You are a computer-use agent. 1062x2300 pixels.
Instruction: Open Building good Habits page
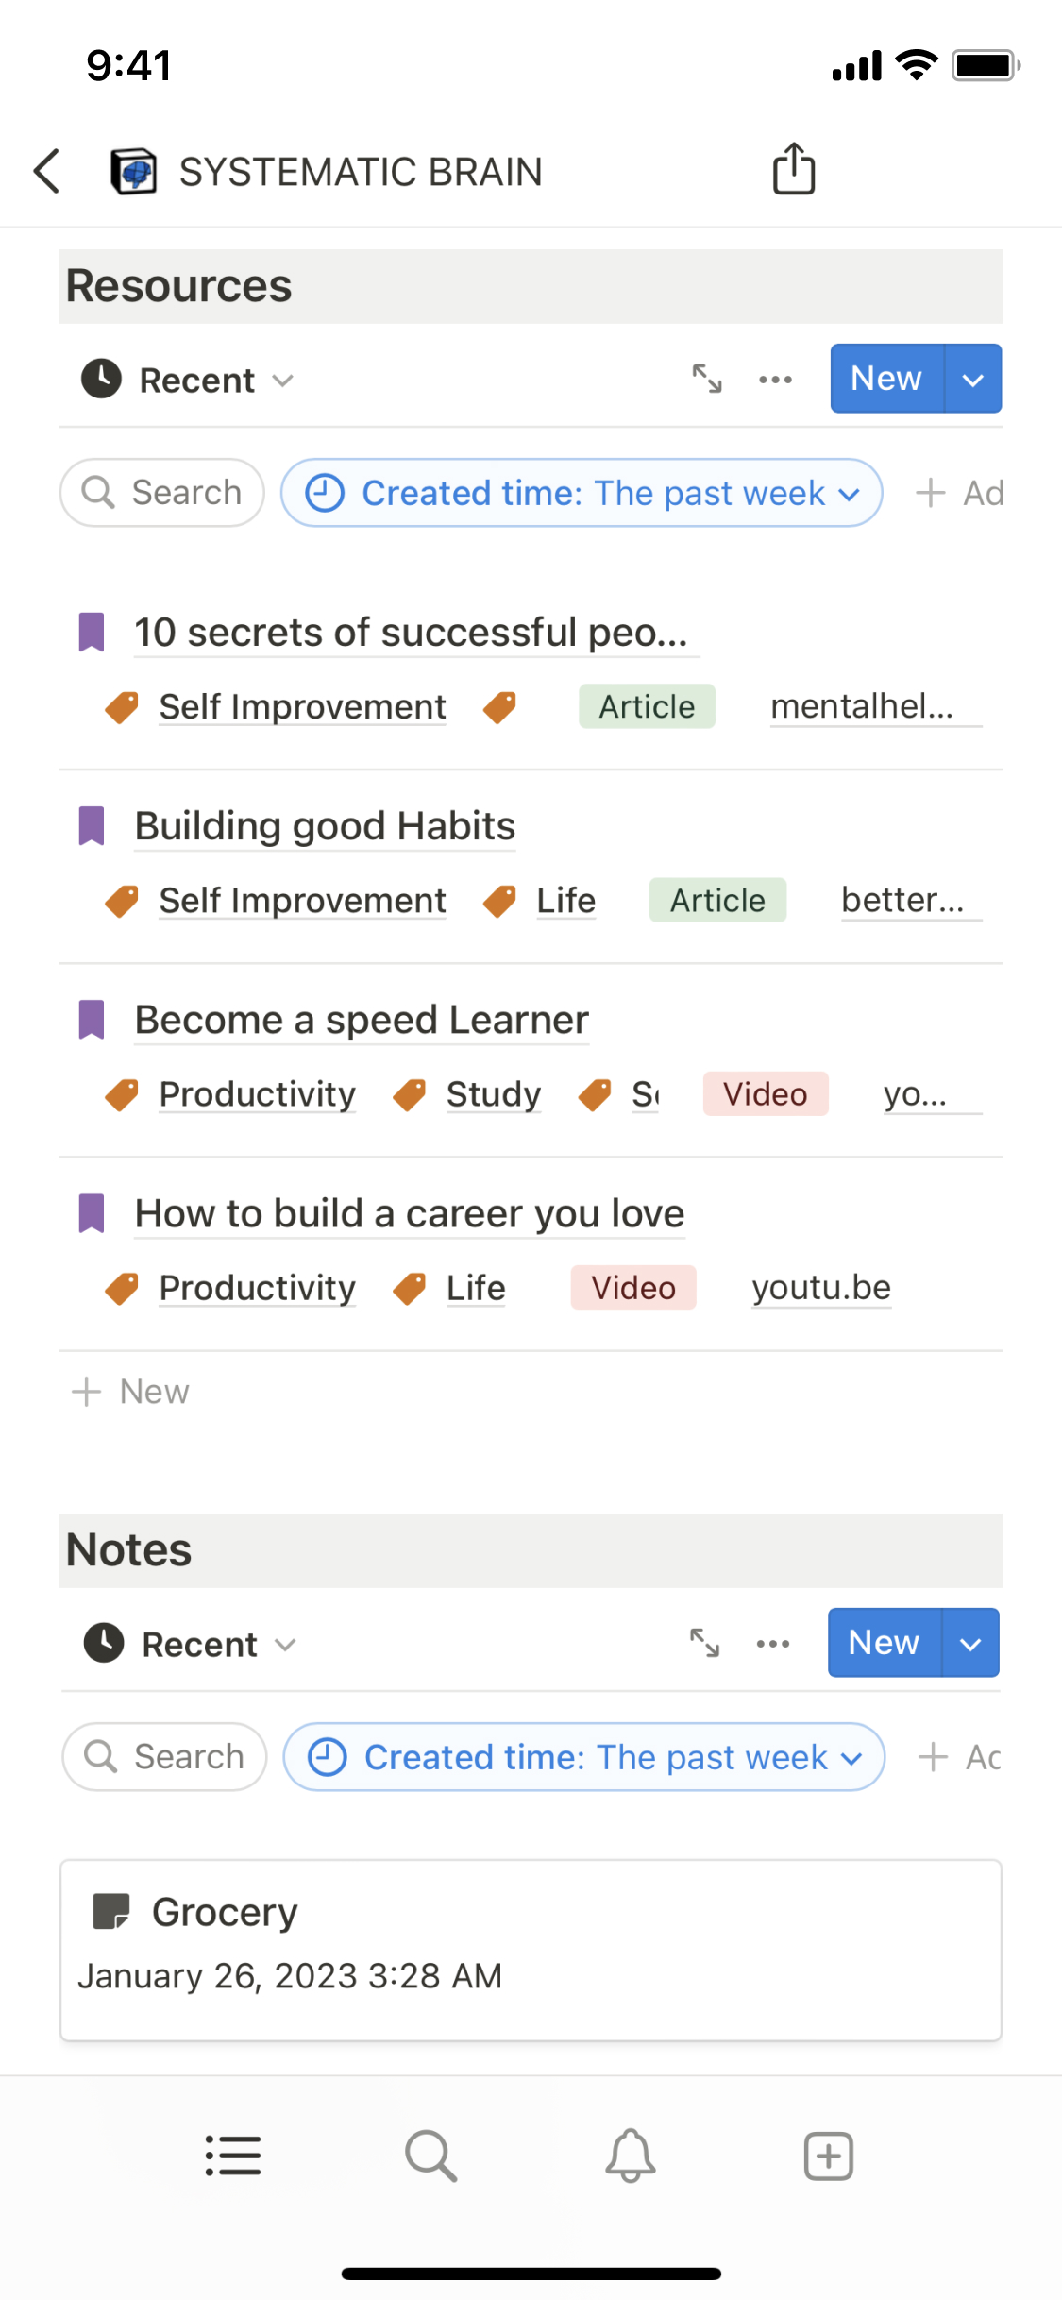click(x=325, y=826)
